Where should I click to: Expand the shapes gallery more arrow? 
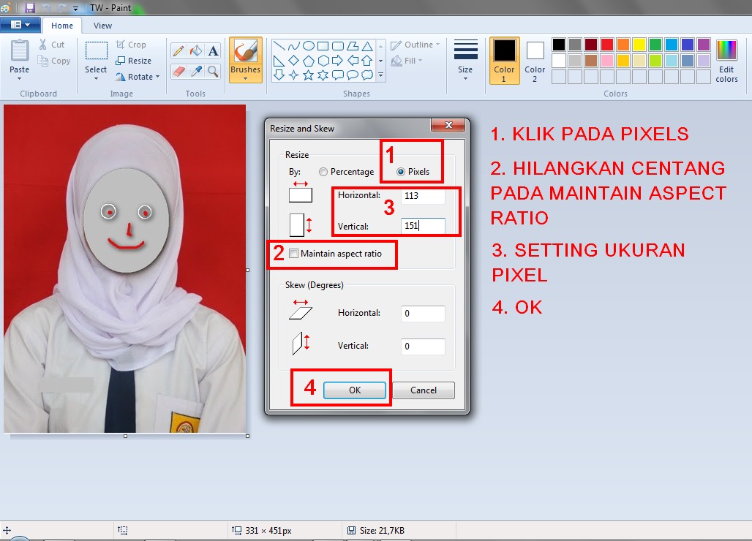click(381, 75)
